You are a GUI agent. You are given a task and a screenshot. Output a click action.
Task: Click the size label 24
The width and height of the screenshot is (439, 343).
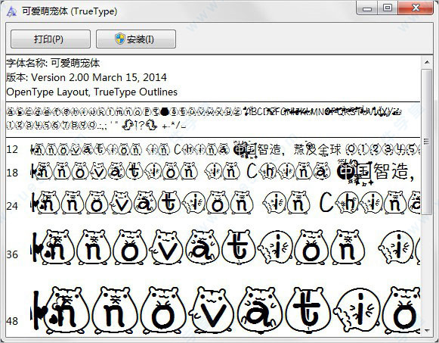[x=12, y=206]
